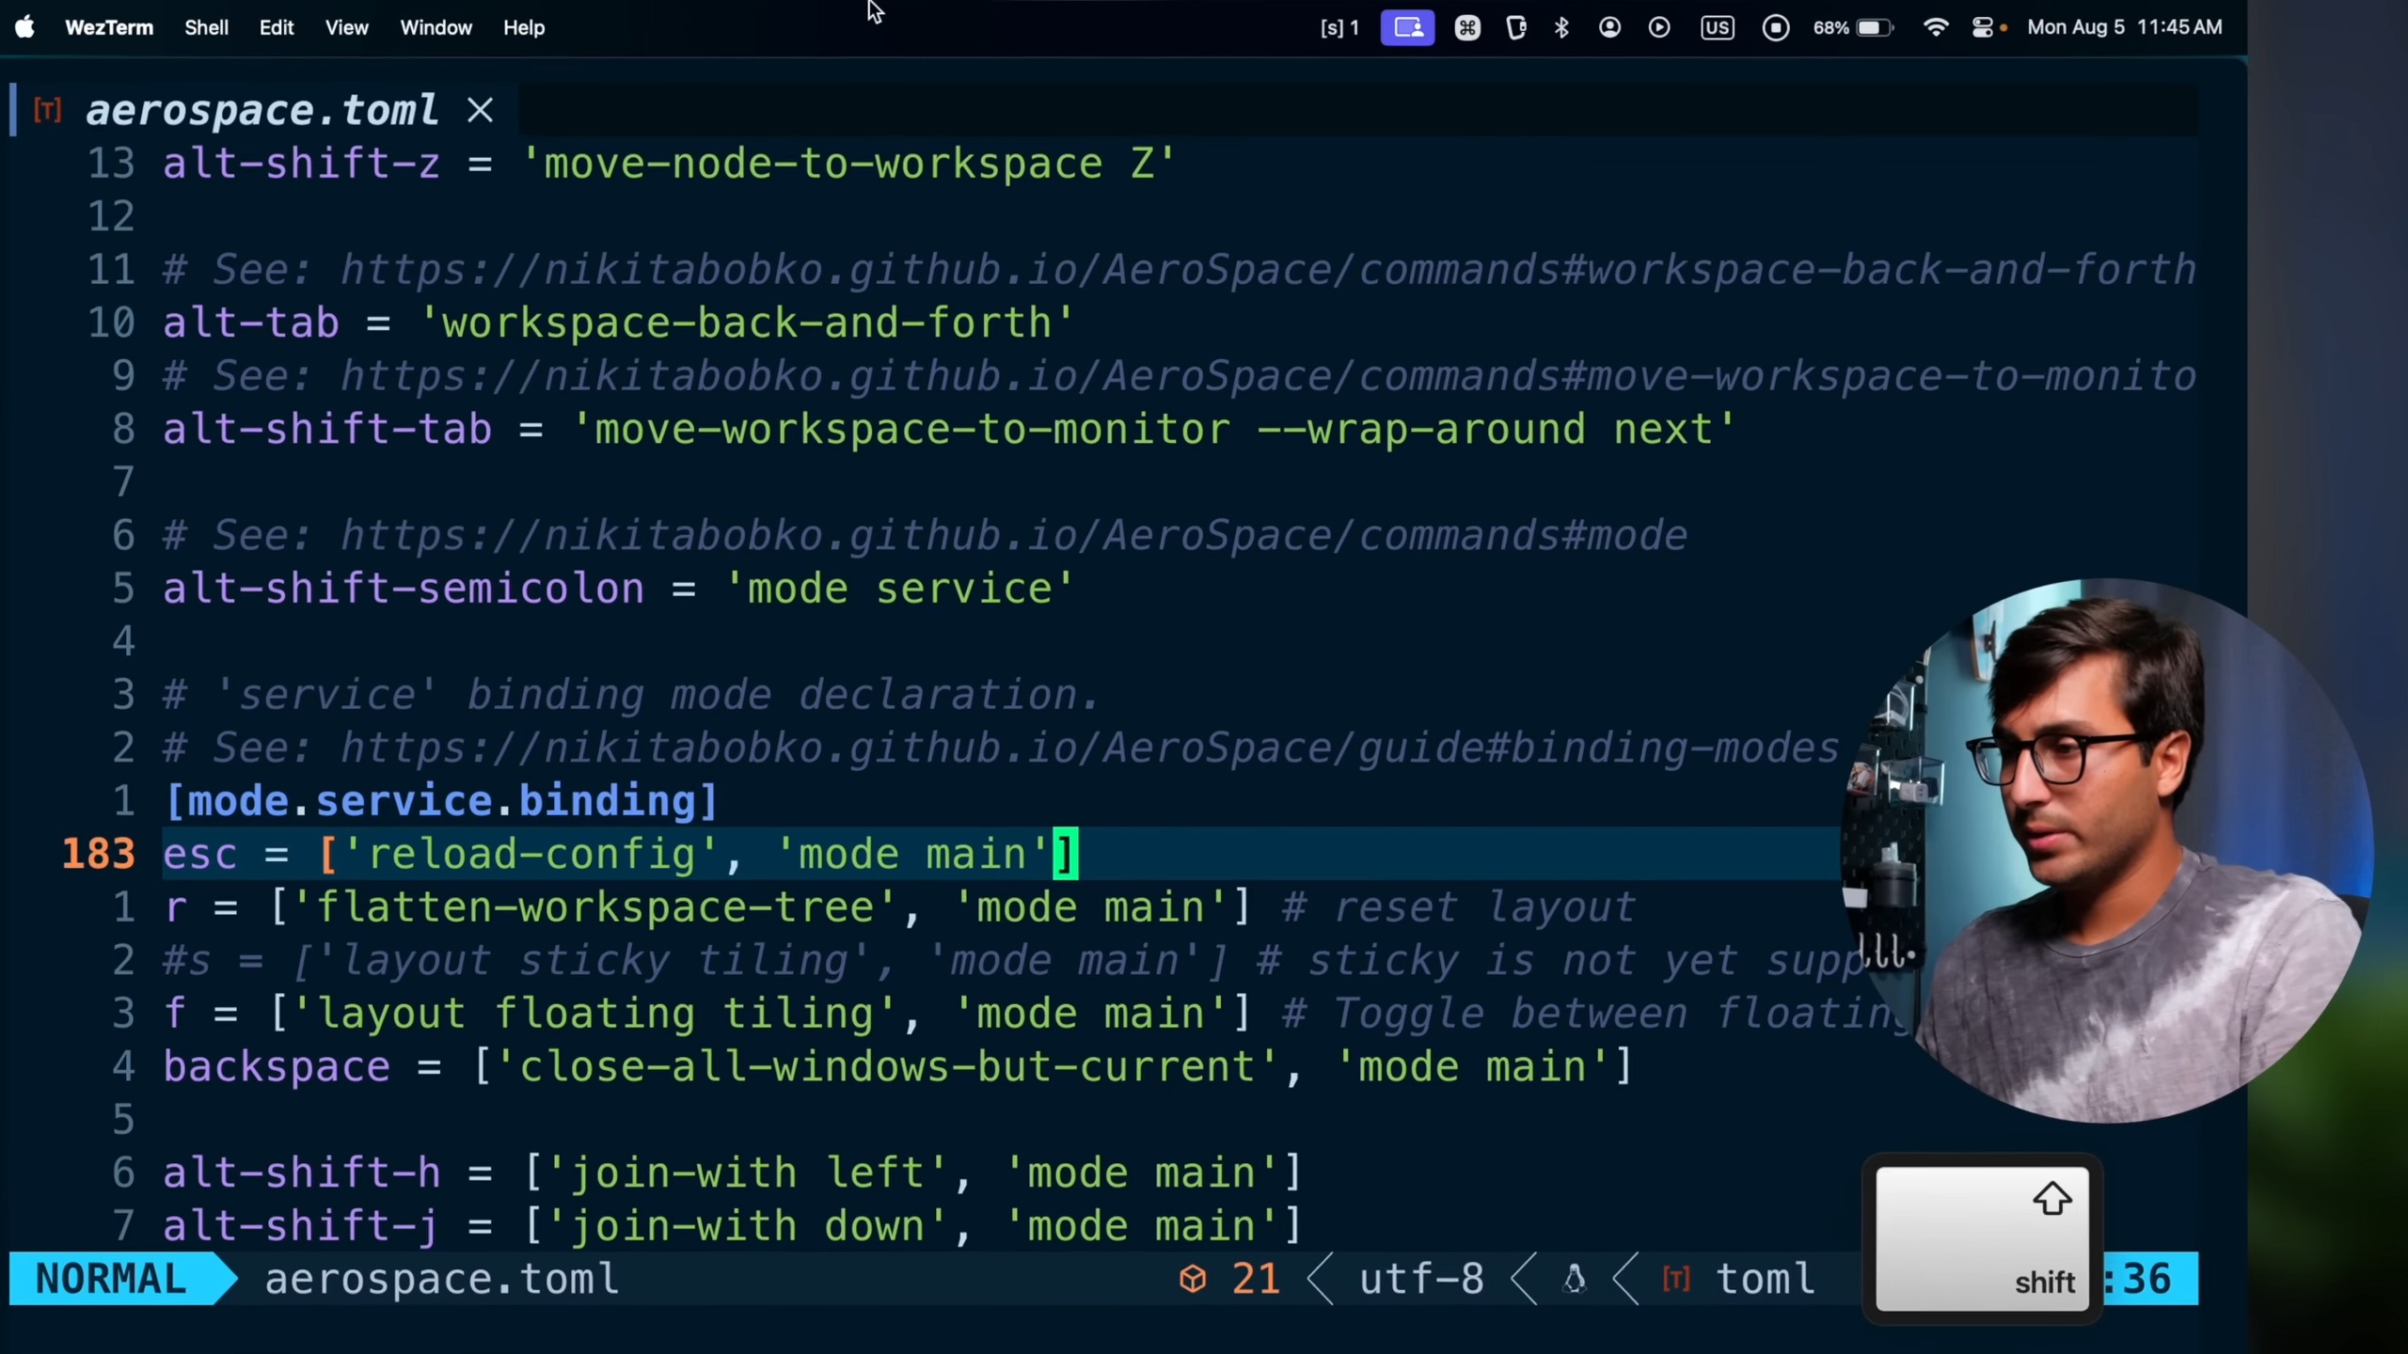Viewport: 2408px width, 1354px height.
Task: Select the aerospace.toml tab
Action: click(261, 111)
